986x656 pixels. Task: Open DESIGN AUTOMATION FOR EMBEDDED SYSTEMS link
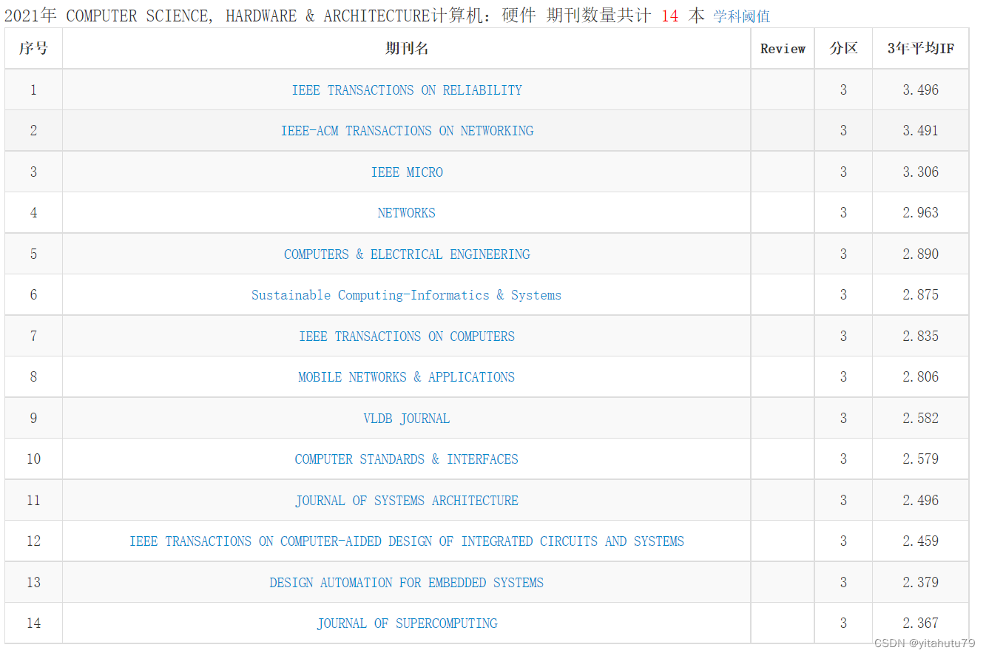(407, 583)
